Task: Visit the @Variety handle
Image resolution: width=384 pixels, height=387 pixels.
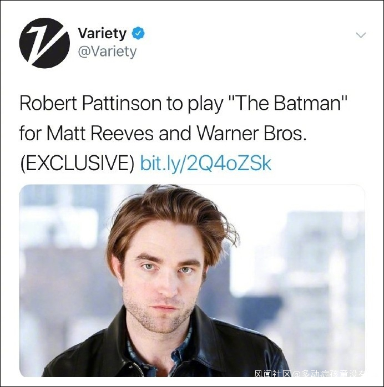Action: 107,52
